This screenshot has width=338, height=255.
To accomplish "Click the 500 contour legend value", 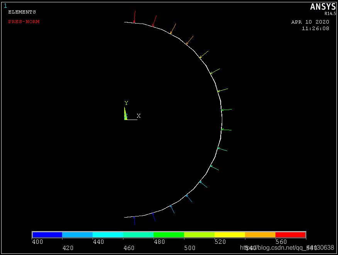I will (x=190, y=248).
